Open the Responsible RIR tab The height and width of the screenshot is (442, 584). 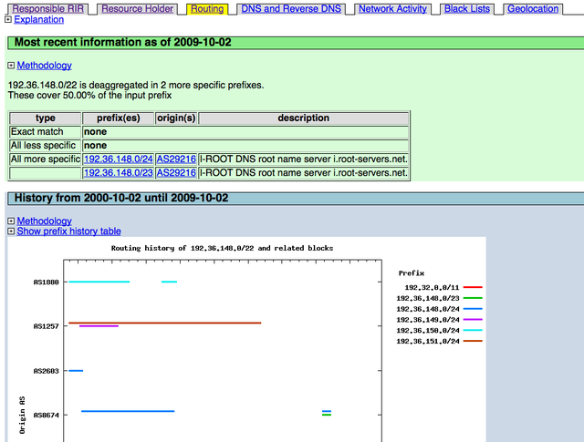(x=47, y=9)
